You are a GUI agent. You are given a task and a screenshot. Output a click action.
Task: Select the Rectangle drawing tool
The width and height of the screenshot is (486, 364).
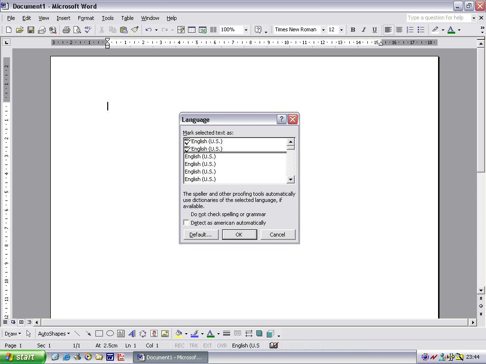(99, 334)
